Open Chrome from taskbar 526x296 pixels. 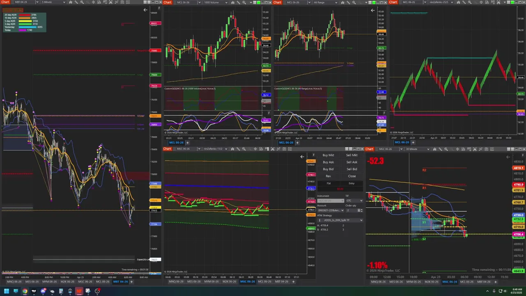pyautogui.click(x=25, y=291)
